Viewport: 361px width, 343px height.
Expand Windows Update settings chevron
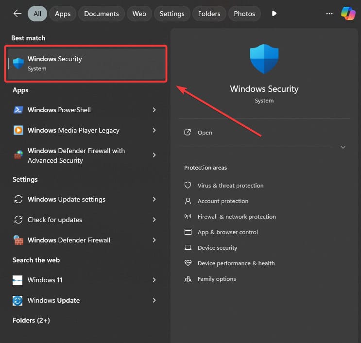click(x=154, y=199)
